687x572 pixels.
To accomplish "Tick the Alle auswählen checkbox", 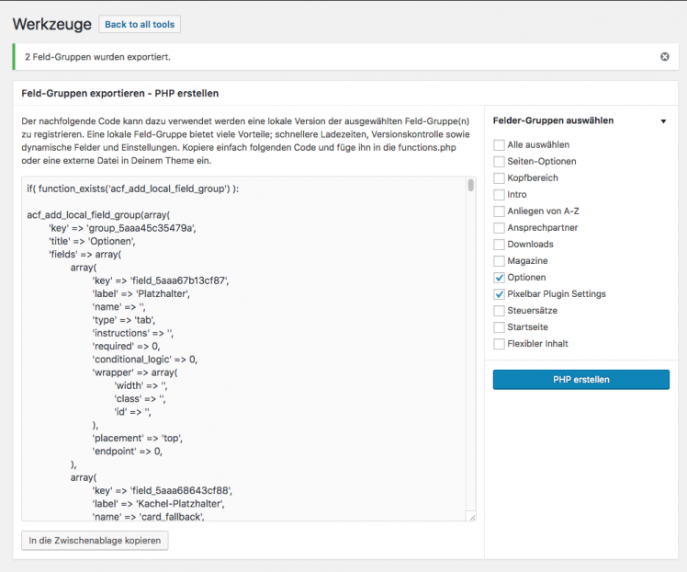I will 499,145.
